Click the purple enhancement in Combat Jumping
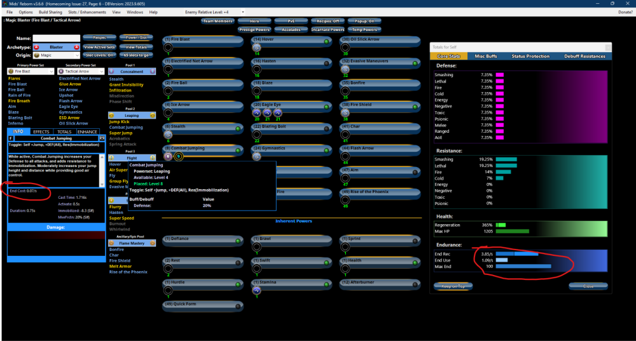Image resolution: width=636 pixels, height=341 pixels. point(169,156)
